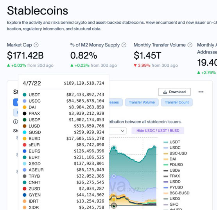Click the USDC value $54,503,678,104
The width and height of the screenshot is (217, 210).
85,101
